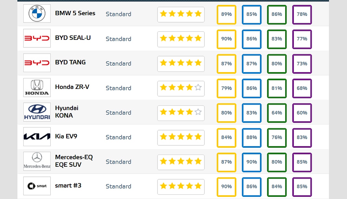Image resolution: width=347 pixels, height=199 pixels.
Task: Click blue 90% score box for Mercedes-EQ
Action: tap(252, 162)
